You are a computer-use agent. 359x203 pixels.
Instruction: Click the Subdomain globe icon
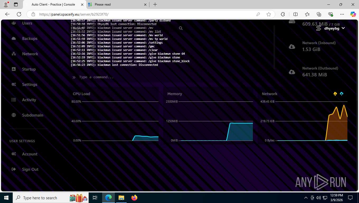pos(14,115)
